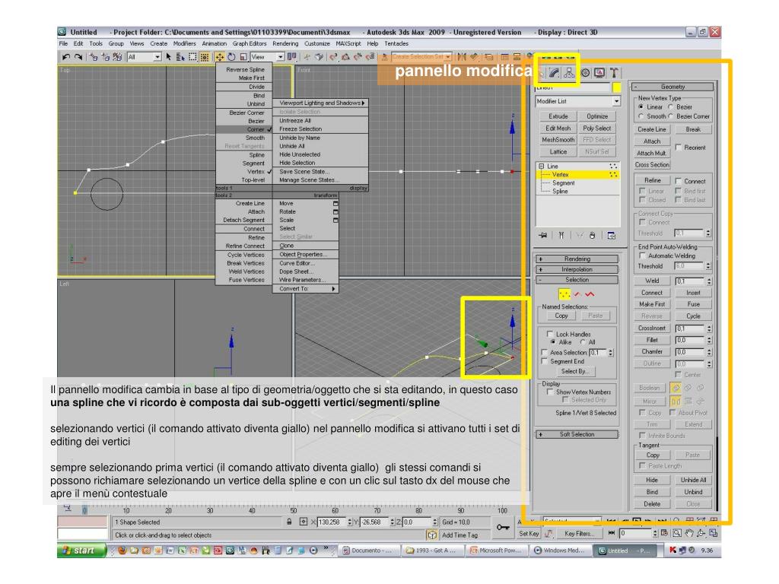Screen dimensions: 779x584
Task: Select Bezier new vertex type
Action: click(671, 106)
